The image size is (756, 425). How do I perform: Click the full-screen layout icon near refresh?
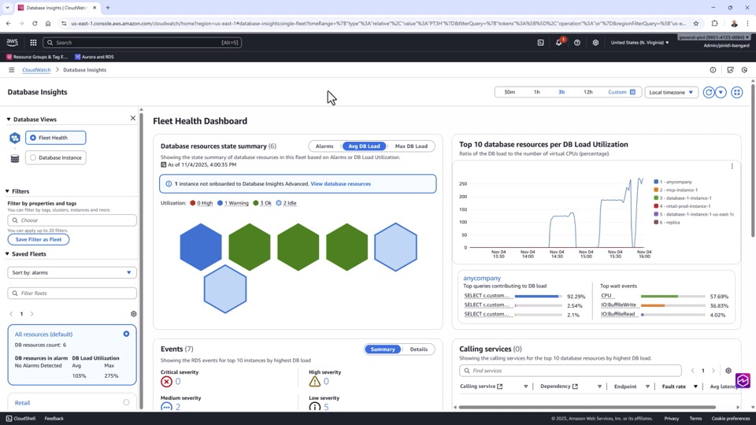click(737, 92)
